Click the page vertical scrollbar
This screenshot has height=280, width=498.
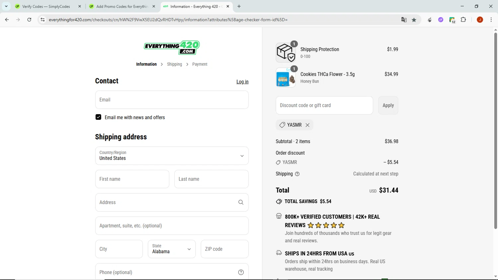495,131
